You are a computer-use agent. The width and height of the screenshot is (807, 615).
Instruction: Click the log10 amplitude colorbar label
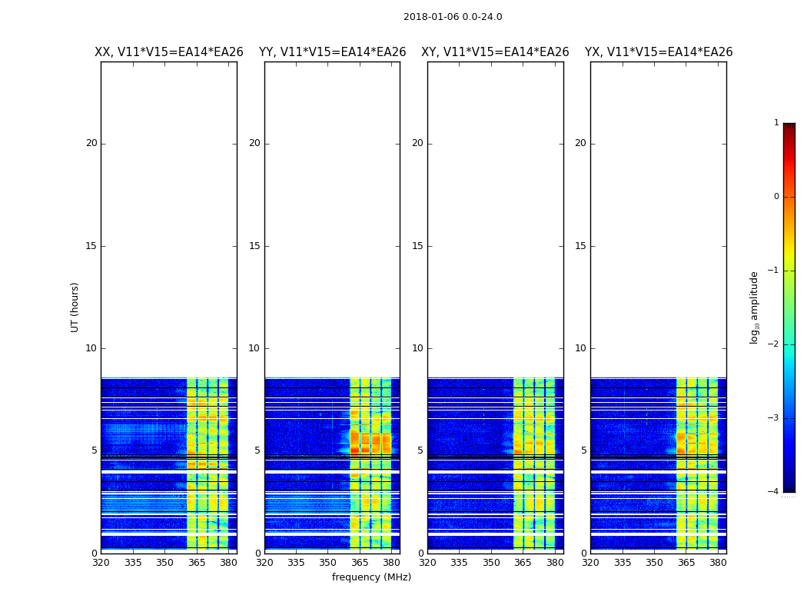point(754,307)
